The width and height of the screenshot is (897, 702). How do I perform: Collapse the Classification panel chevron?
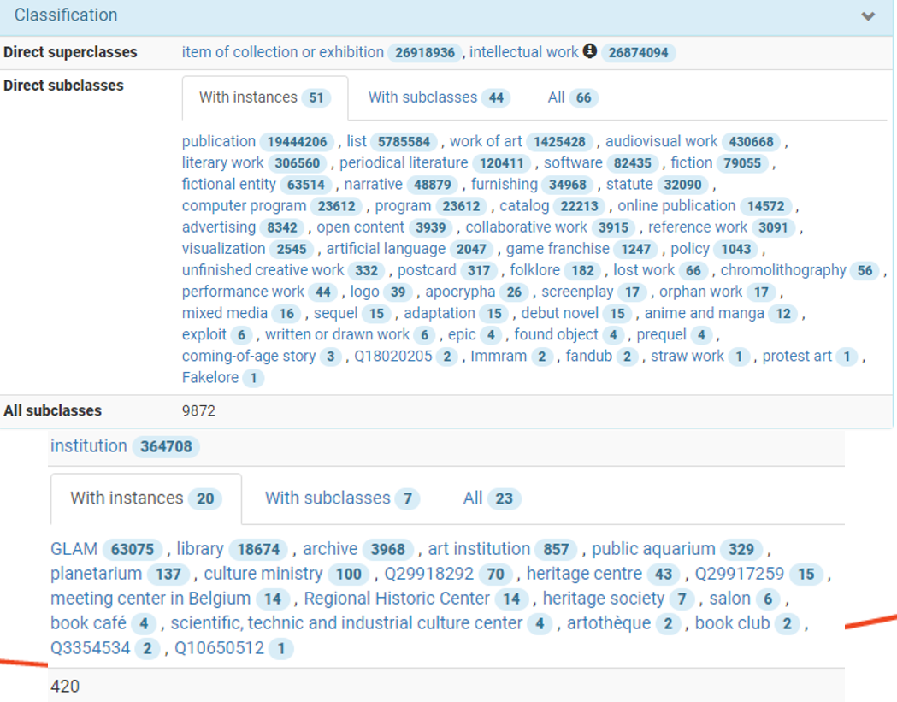point(868,16)
